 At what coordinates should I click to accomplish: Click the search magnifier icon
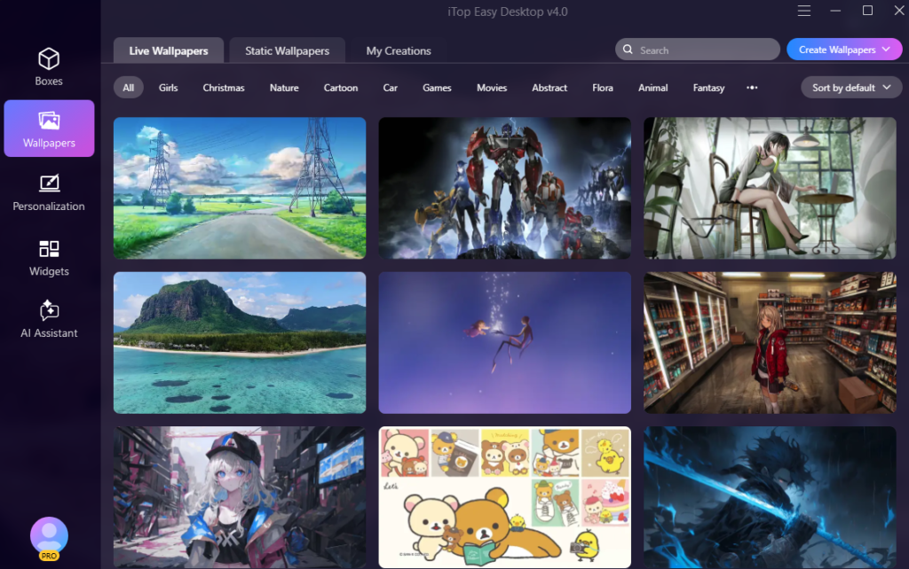[x=628, y=51]
